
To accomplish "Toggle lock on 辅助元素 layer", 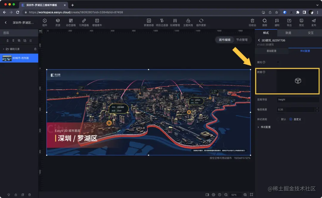I will (35, 49).
